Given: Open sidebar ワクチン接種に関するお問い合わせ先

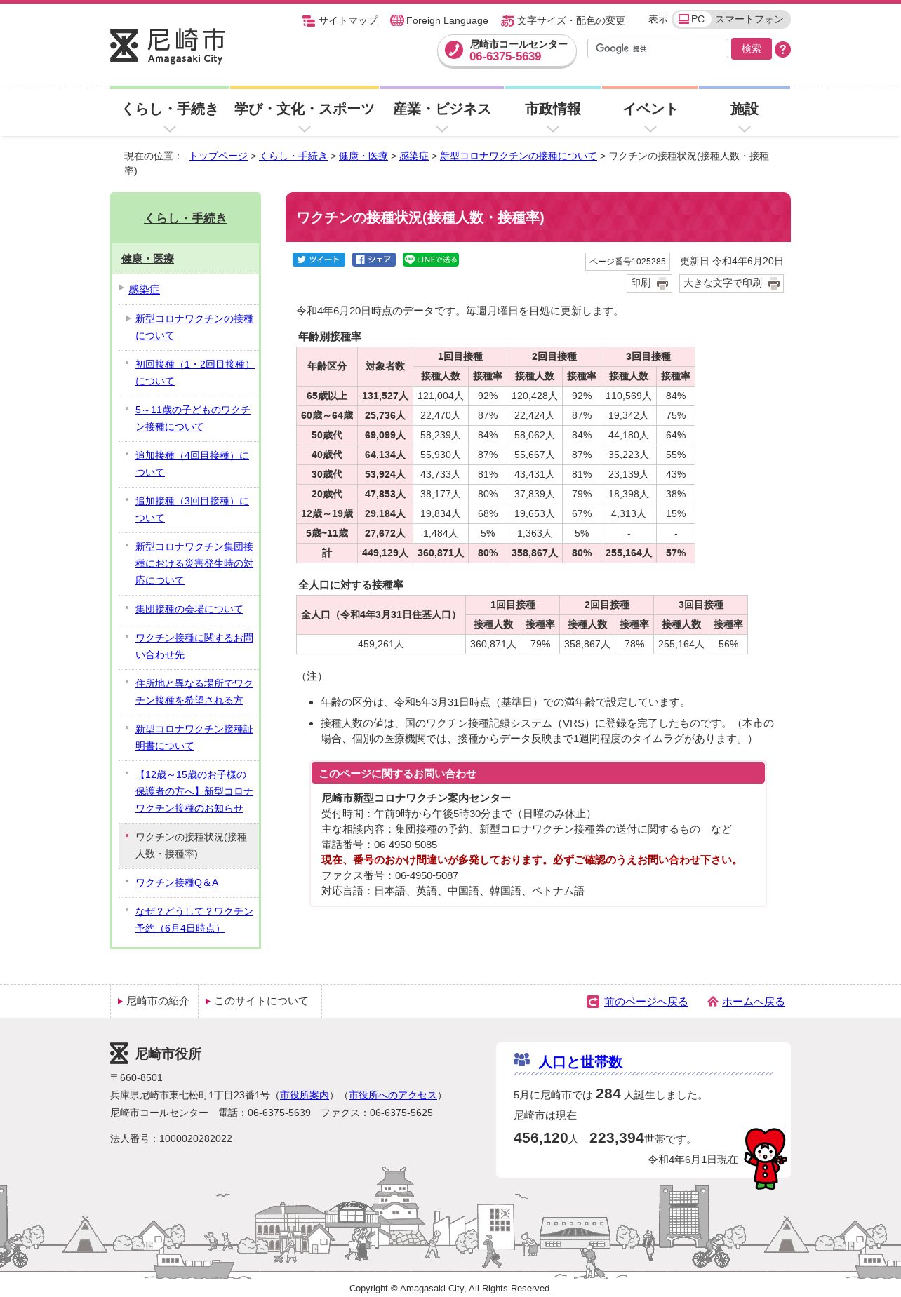Looking at the screenshot, I should (194, 646).
